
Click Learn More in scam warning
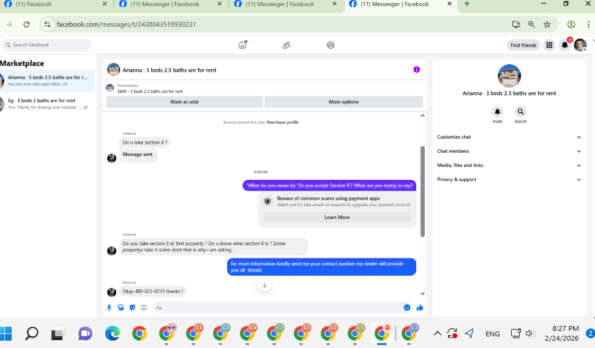[x=337, y=217]
